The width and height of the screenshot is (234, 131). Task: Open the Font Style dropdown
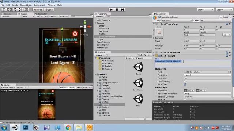[x=208, y=75]
